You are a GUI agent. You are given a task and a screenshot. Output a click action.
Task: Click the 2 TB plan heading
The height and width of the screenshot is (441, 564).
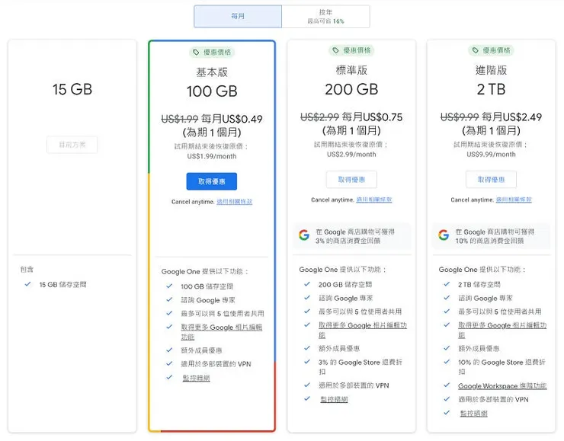point(491,89)
